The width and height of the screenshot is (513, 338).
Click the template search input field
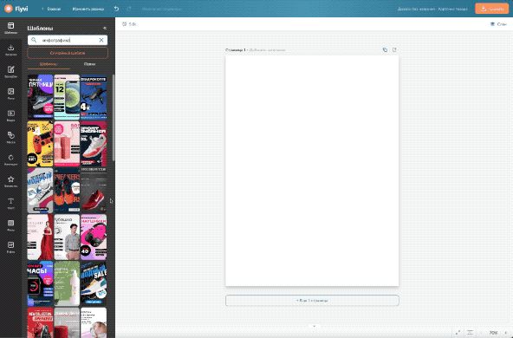click(x=68, y=40)
